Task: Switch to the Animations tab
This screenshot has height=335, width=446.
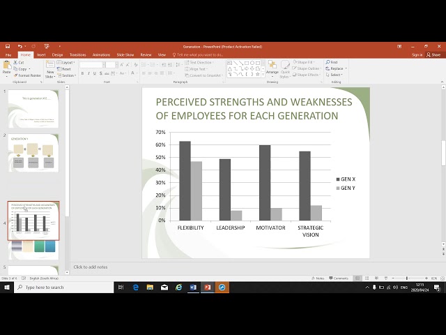Action: [x=101, y=54]
